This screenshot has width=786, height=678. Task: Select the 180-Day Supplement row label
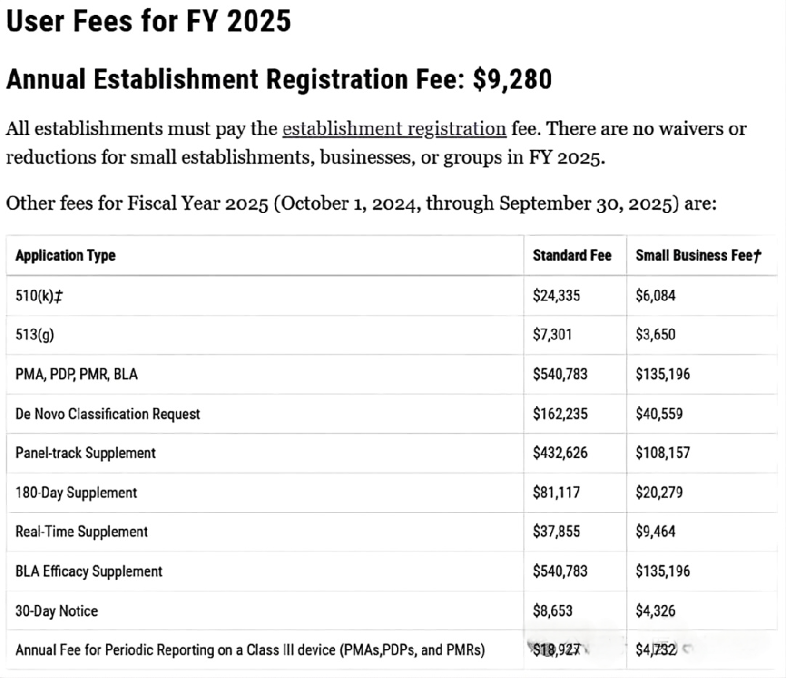tap(76, 493)
